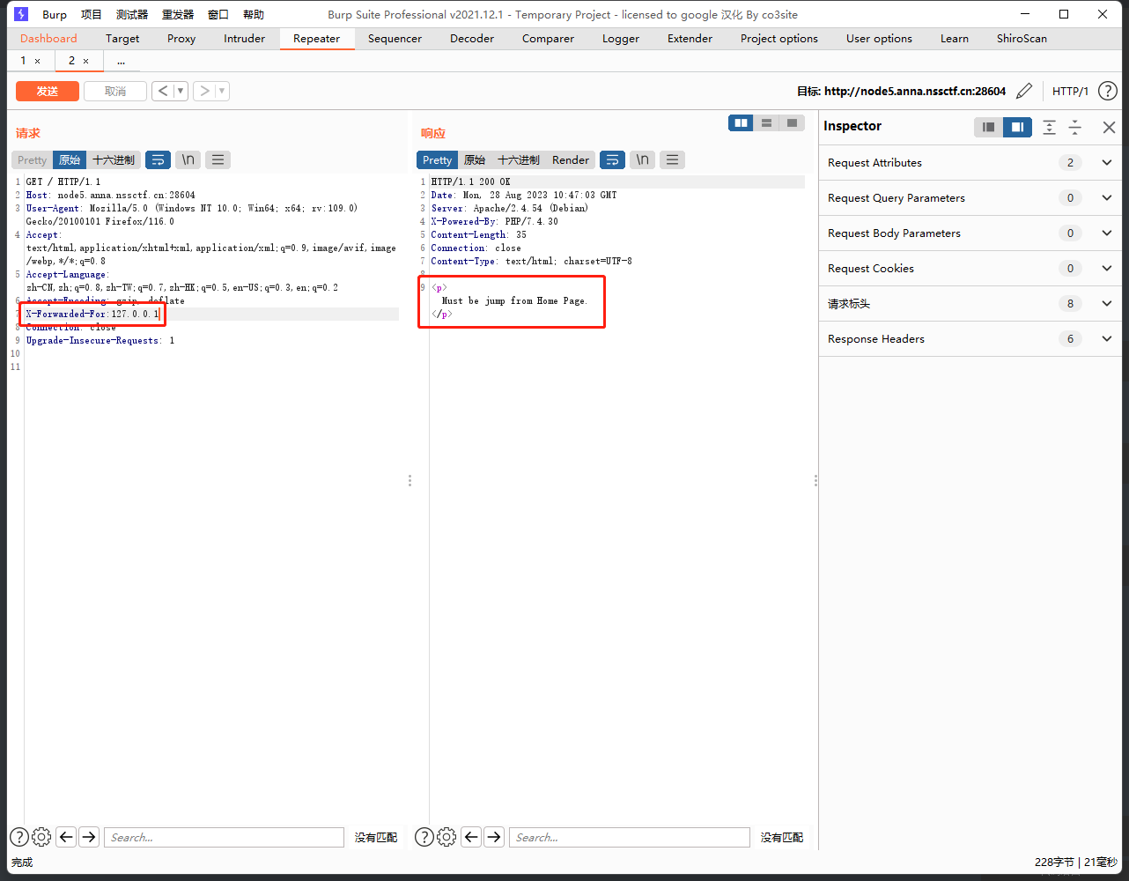Open request search settings gear
This screenshot has width=1129, height=881.
click(41, 837)
